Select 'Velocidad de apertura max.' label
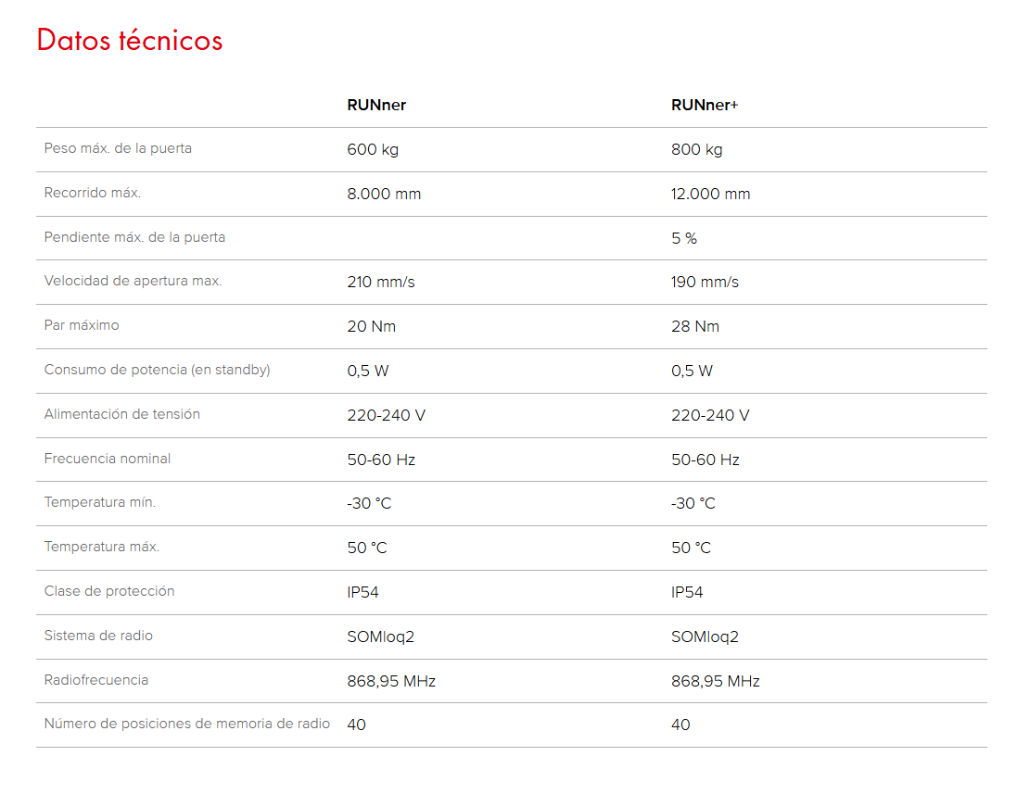This screenshot has height=794, width=1017. pyautogui.click(x=133, y=281)
